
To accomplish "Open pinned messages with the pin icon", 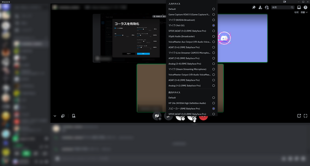I will pyautogui.click(x=254, y=7).
